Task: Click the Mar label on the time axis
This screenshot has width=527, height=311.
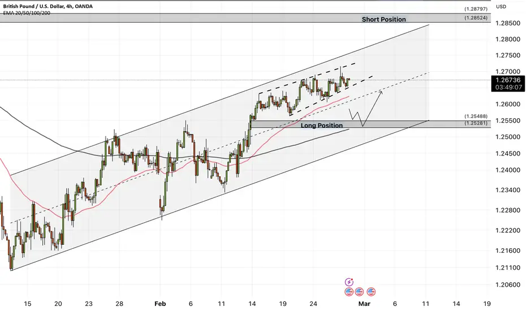Action: (x=364, y=304)
